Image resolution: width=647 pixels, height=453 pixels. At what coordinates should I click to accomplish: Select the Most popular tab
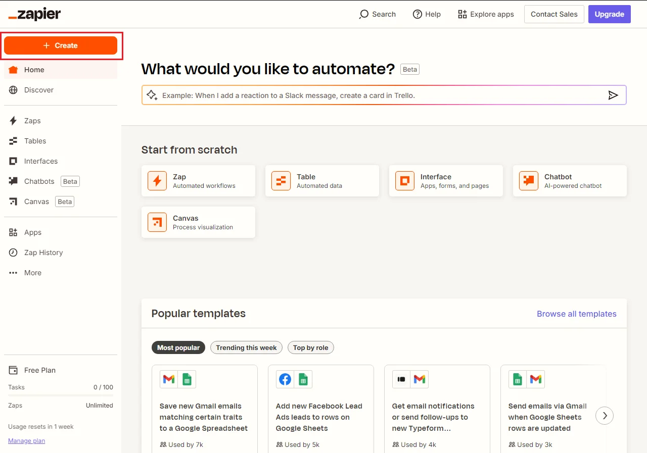point(178,347)
